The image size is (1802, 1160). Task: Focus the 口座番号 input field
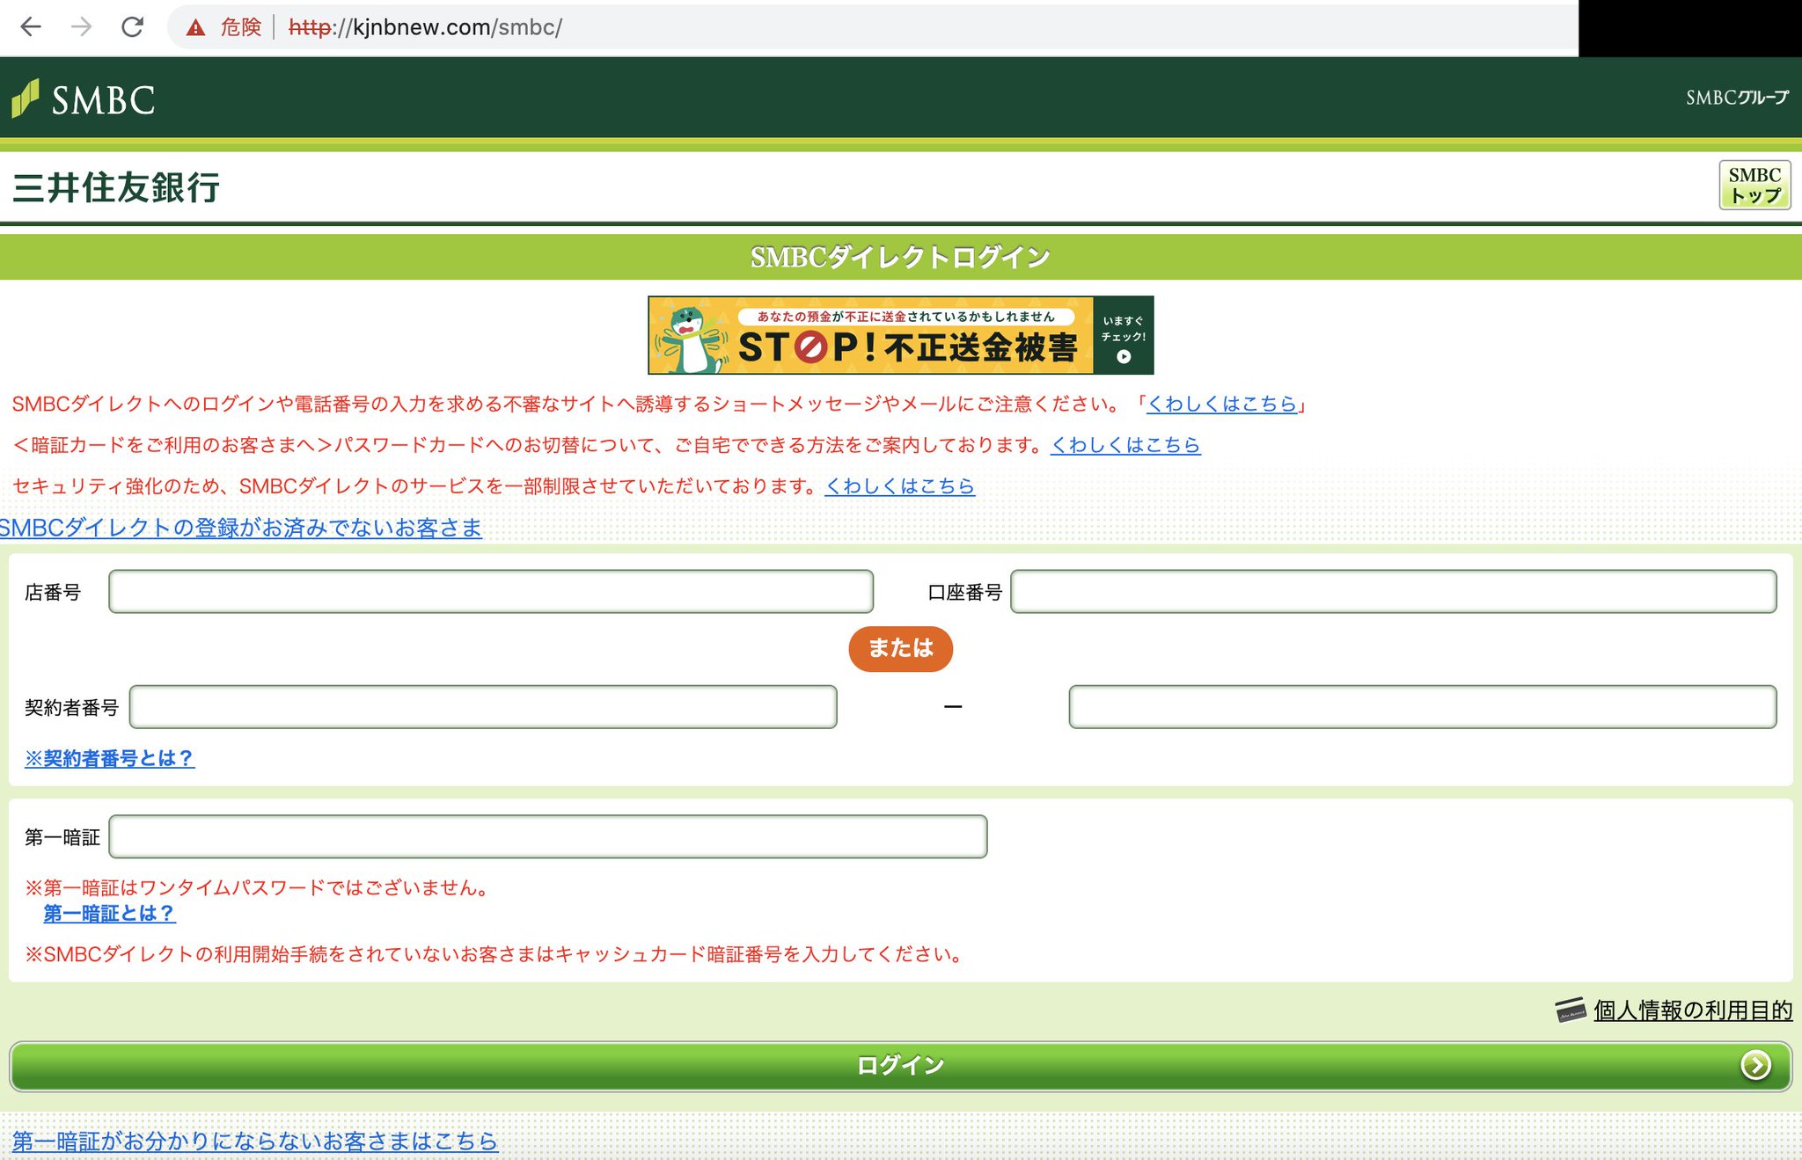pos(1393,592)
